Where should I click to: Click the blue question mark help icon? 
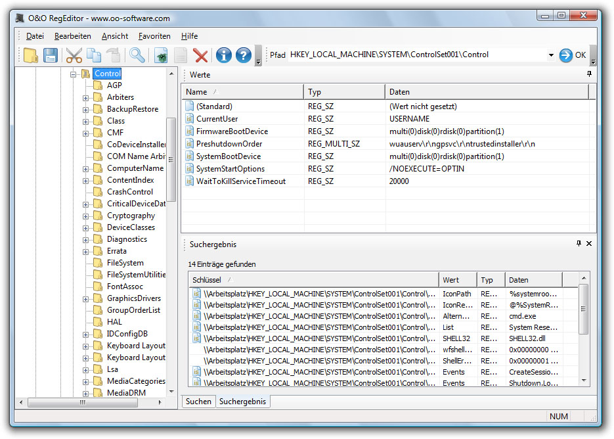[x=244, y=55]
